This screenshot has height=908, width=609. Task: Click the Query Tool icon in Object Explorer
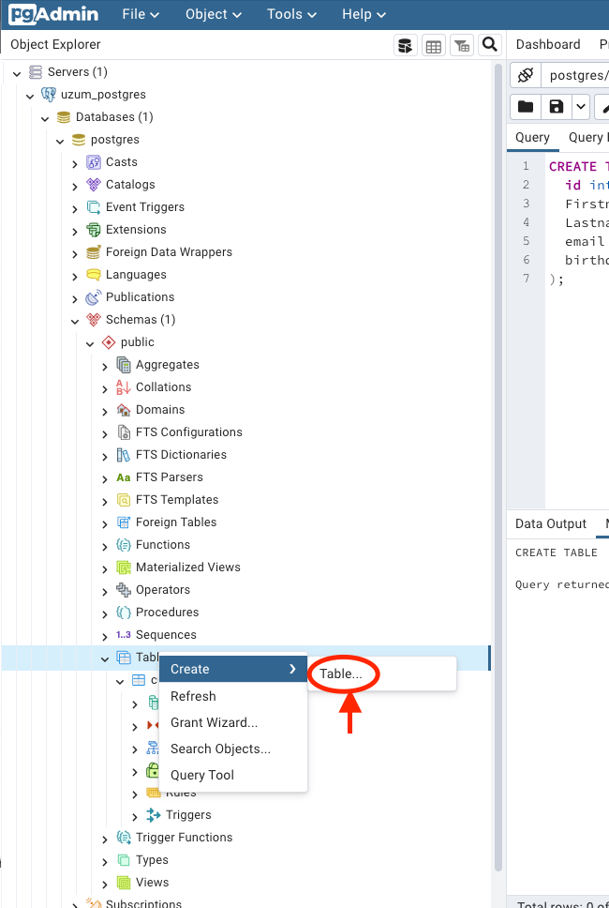click(405, 45)
